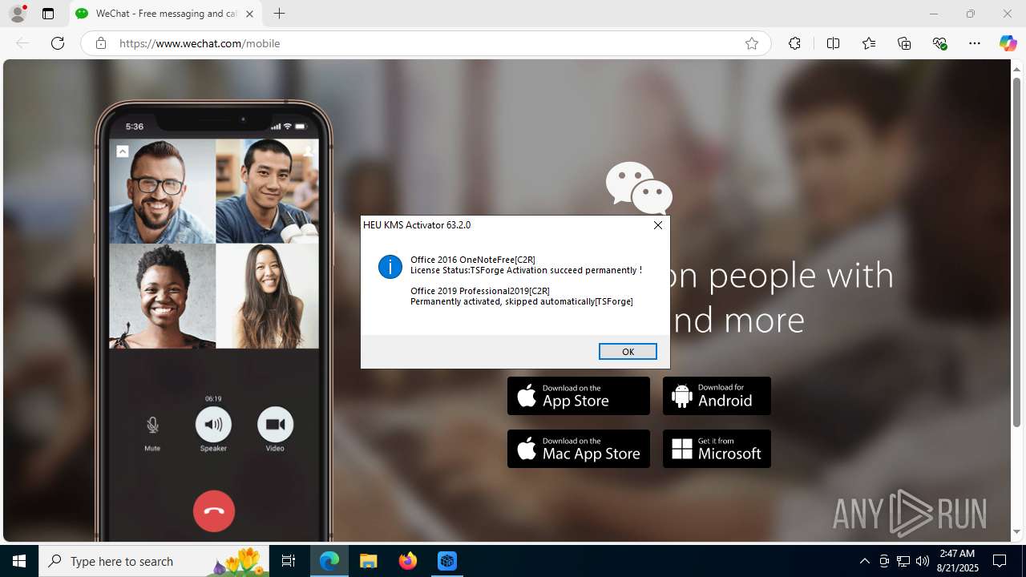The width and height of the screenshot is (1026, 577).
Task: Open Get it from Microsoft link
Action: tap(717, 449)
